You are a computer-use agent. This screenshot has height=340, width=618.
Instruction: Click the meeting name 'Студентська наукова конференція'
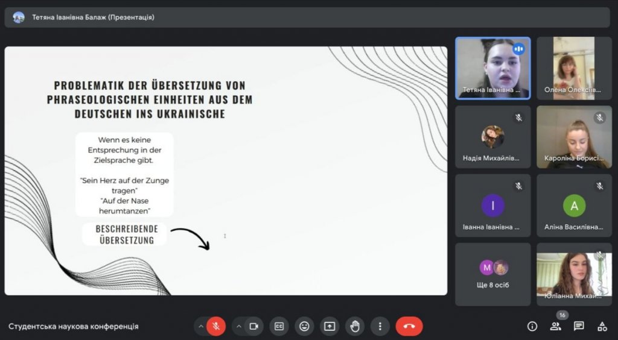coord(73,326)
